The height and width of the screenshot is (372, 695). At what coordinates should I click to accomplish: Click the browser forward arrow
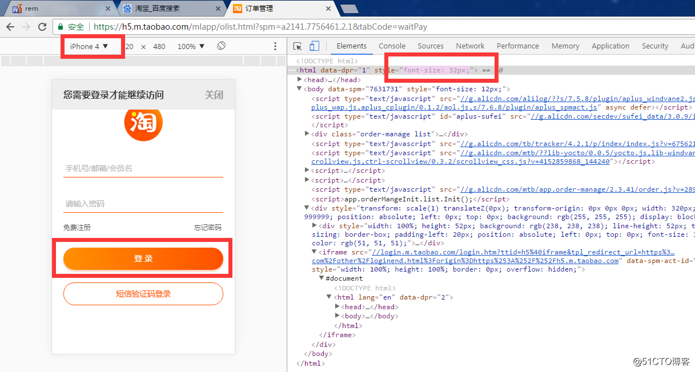click(x=26, y=27)
